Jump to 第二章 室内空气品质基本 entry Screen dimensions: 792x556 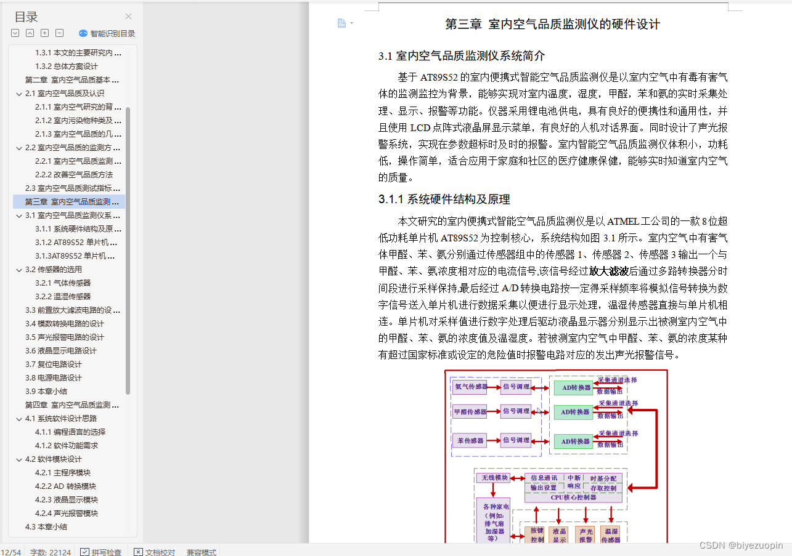pyautogui.click(x=72, y=80)
